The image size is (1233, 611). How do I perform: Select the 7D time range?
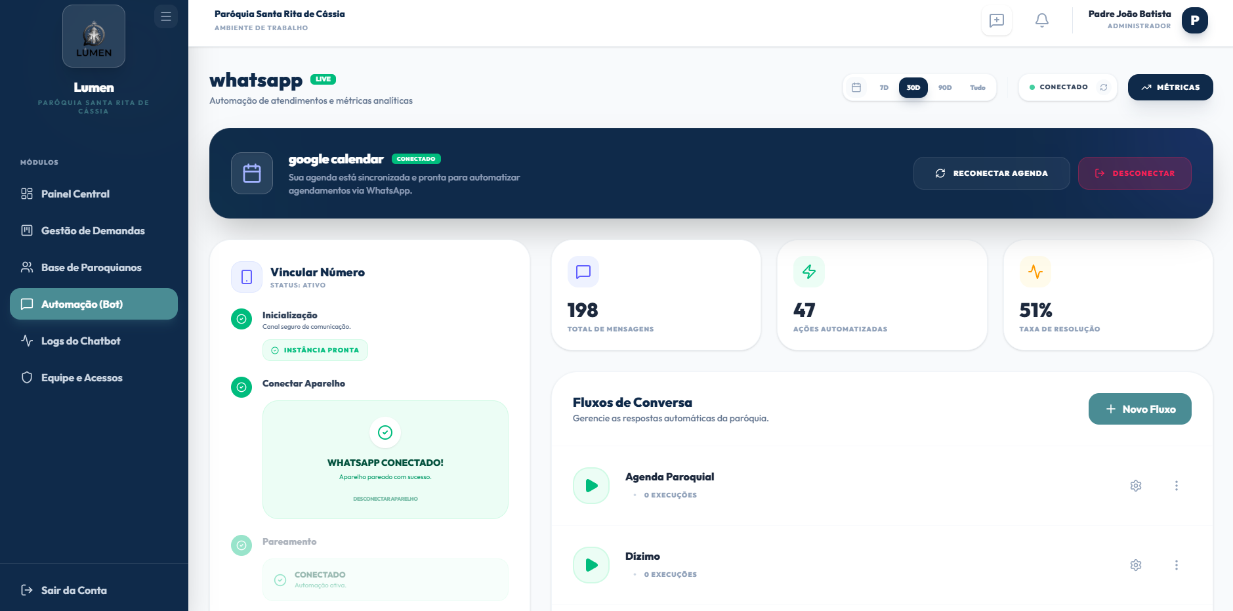pyautogui.click(x=884, y=87)
